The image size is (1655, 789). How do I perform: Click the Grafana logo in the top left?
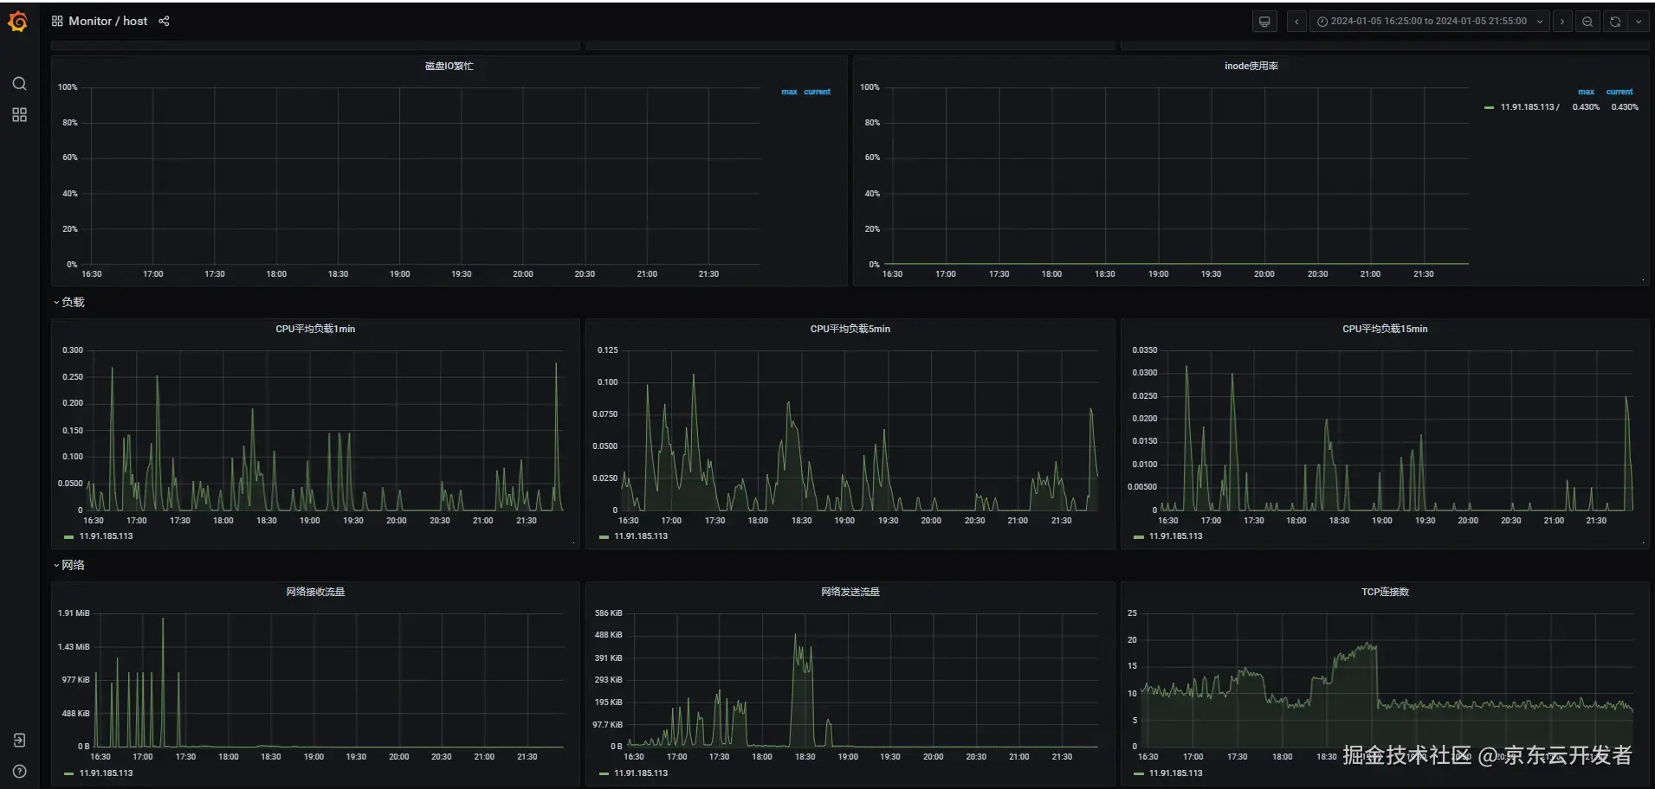coord(17,21)
